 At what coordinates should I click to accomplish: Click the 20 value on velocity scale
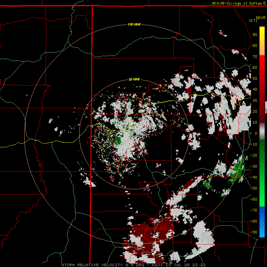coord(255,112)
